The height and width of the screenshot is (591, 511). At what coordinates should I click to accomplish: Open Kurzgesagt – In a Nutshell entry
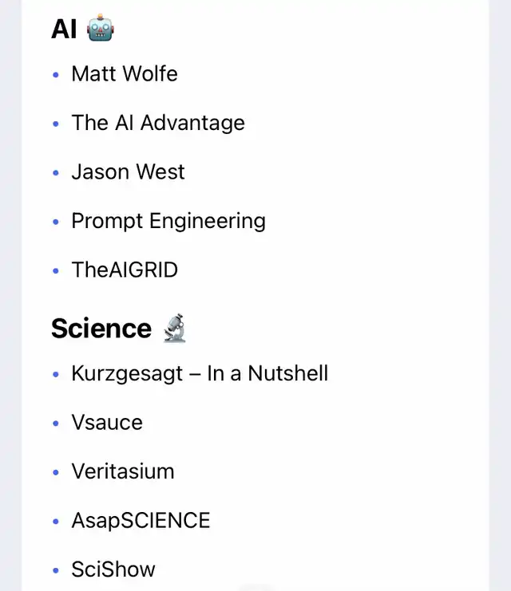[200, 373]
